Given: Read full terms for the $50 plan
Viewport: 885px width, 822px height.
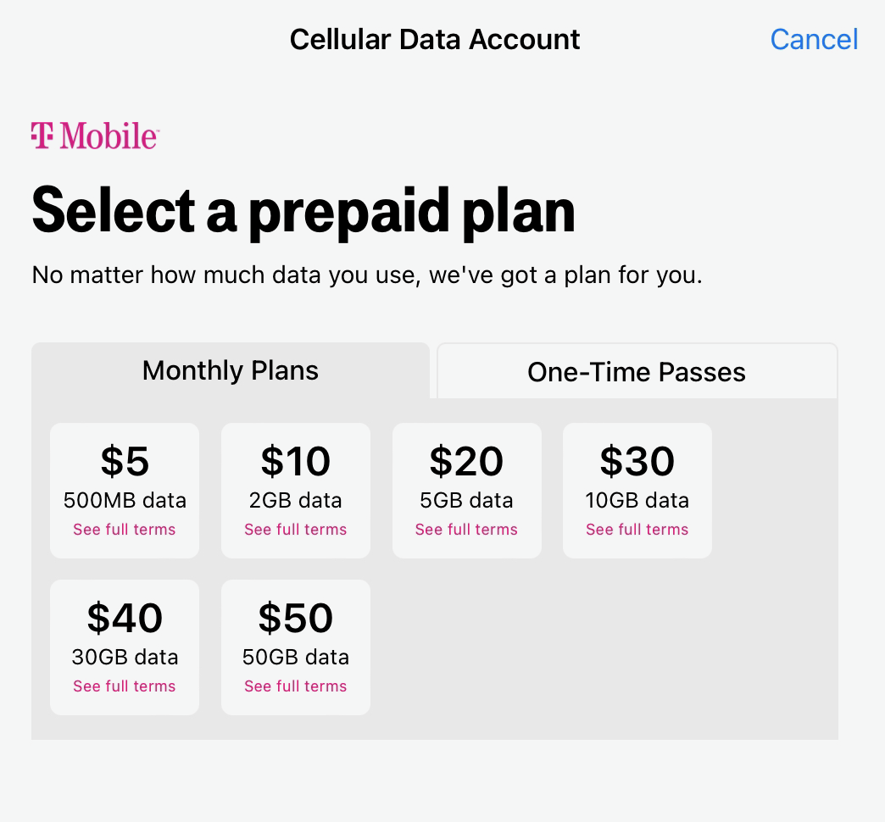Looking at the screenshot, I should point(296,686).
